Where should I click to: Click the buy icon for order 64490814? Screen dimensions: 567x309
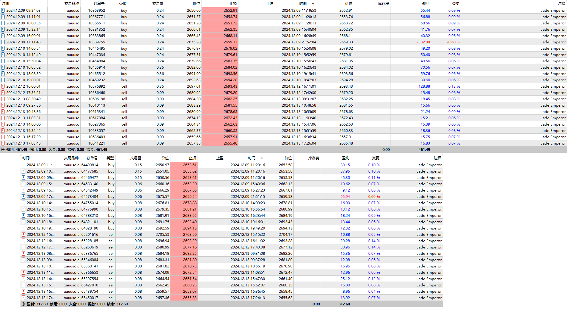[x=23, y=165]
